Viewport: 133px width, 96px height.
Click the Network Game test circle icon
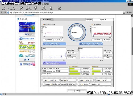coord(81,44)
